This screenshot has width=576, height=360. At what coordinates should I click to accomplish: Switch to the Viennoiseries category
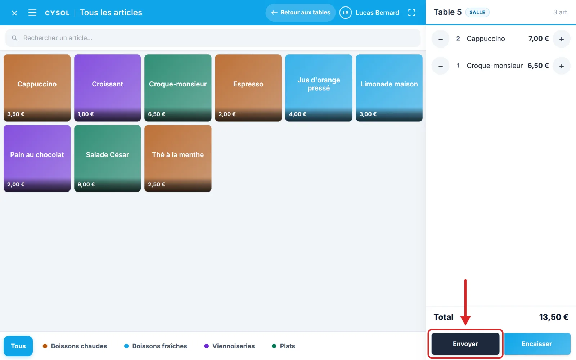click(x=229, y=346)
